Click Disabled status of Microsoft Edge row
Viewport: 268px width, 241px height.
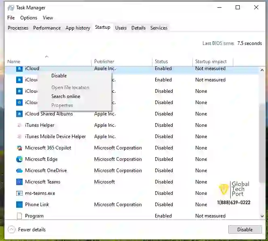click(x=164, y=159)
